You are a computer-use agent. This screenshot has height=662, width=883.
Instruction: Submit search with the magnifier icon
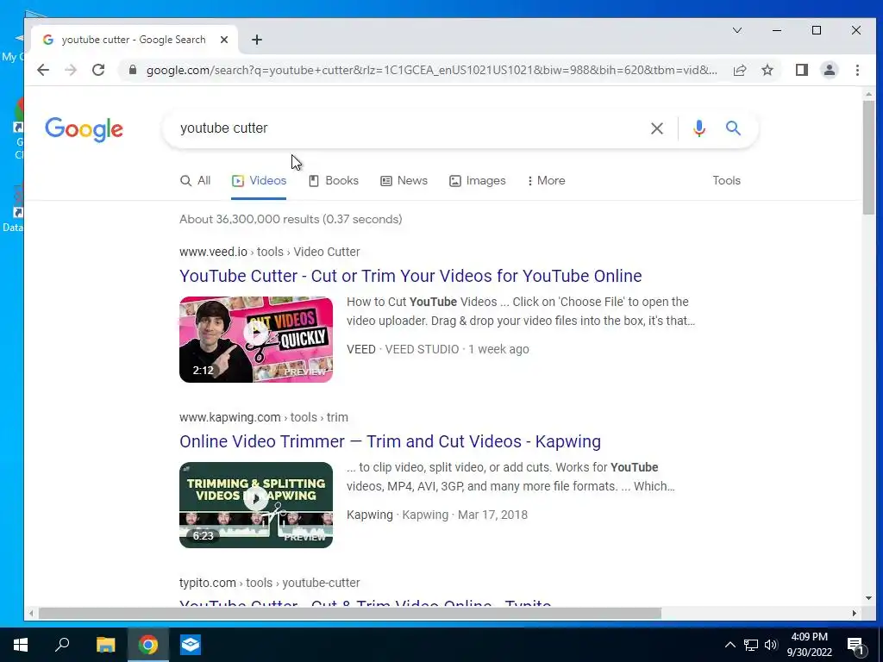point(733,128)
